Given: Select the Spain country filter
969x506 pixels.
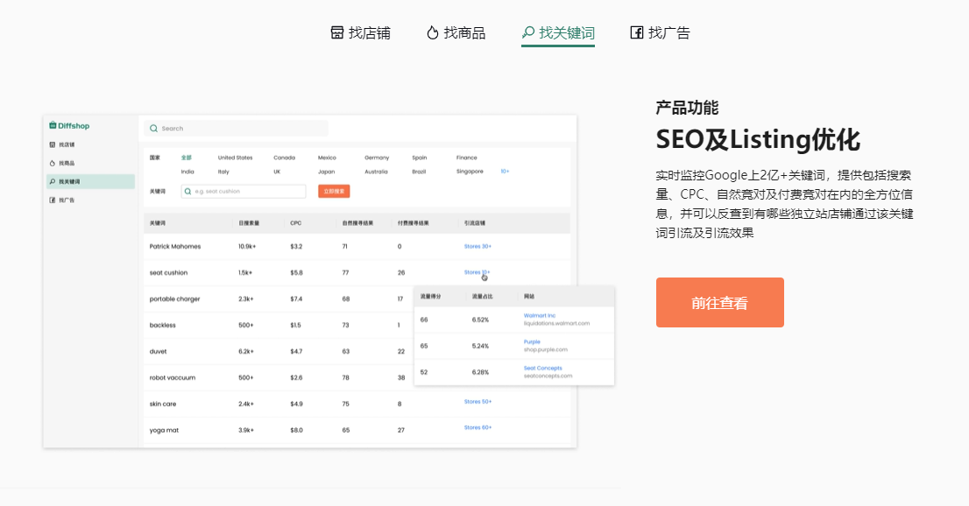Looking at the screenshot, I should pyautogui.click(x=420, y=158).
